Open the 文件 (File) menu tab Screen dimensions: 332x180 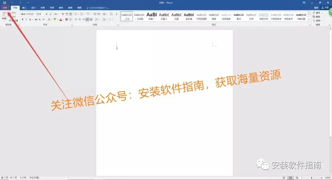[5, 8]
